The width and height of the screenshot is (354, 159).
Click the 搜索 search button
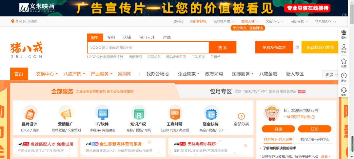(223, 48)
